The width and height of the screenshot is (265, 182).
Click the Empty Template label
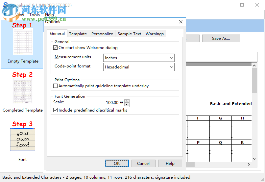point(23,61)
